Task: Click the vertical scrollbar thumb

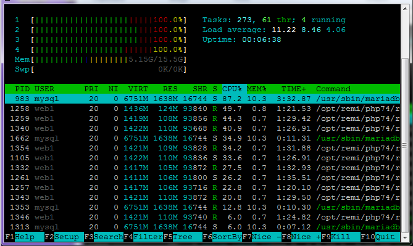Action: pyautogui.click(x=405, y=146)
